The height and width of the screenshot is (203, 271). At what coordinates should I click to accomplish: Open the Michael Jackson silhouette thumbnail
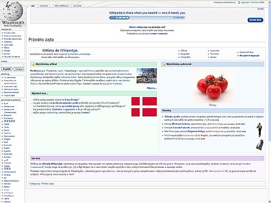click(260, 130)
